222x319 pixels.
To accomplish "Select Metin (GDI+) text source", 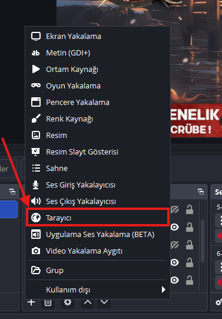I will 98,53.
